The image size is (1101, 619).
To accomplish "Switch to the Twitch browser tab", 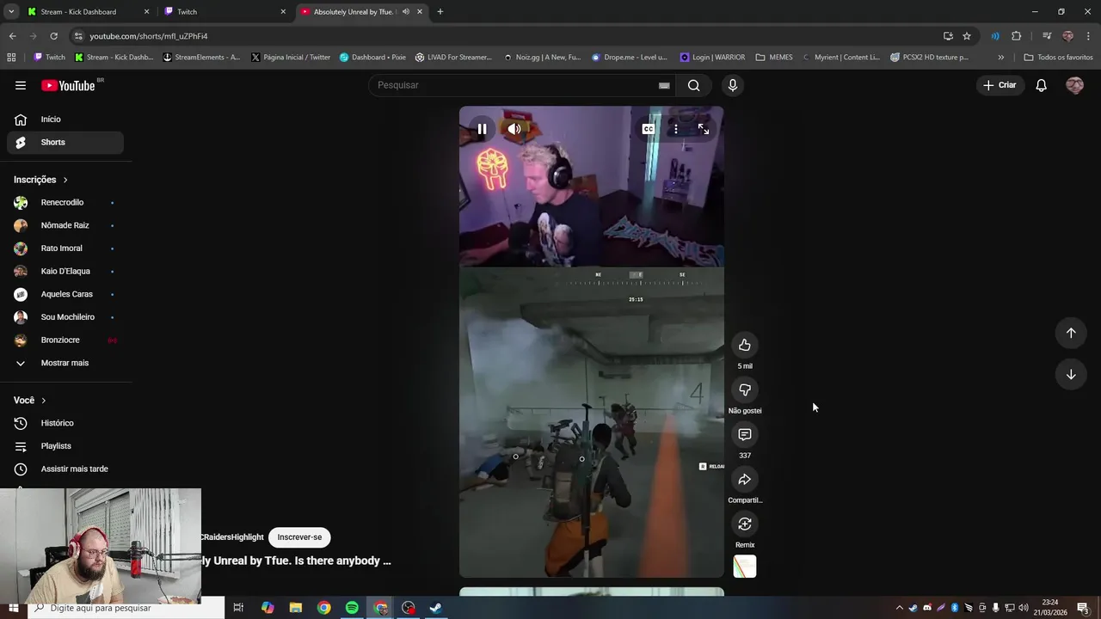I will pos(225,12).
